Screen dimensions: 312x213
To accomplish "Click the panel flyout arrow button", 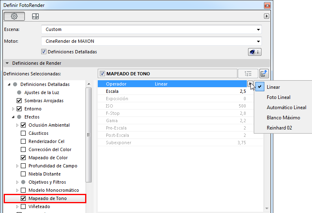I will (266, 16).
